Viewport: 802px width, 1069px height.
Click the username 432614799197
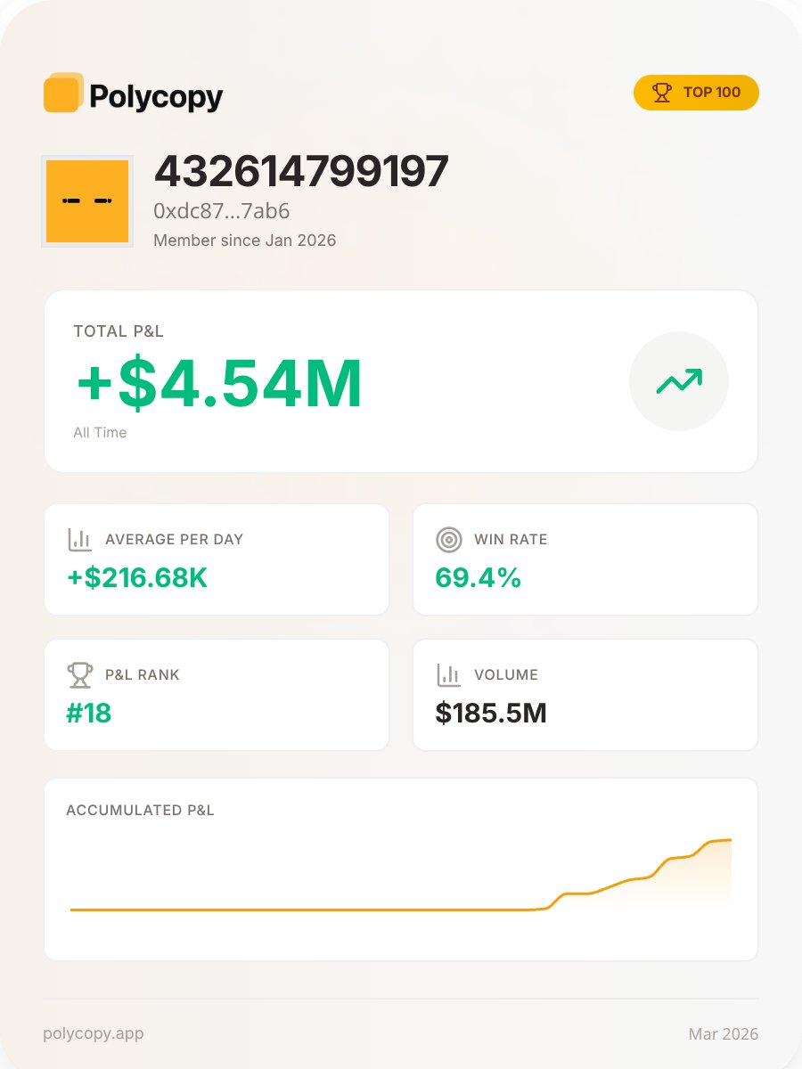[301, 172]
